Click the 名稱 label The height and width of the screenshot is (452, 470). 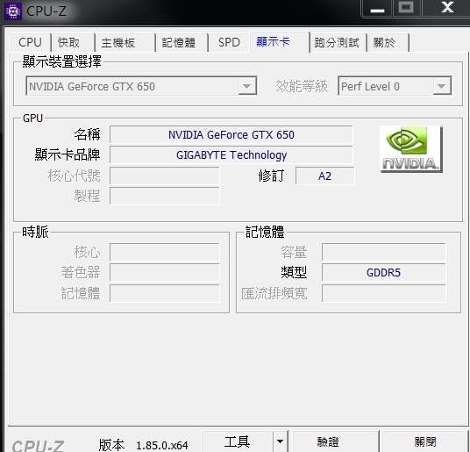click(87, 134)
